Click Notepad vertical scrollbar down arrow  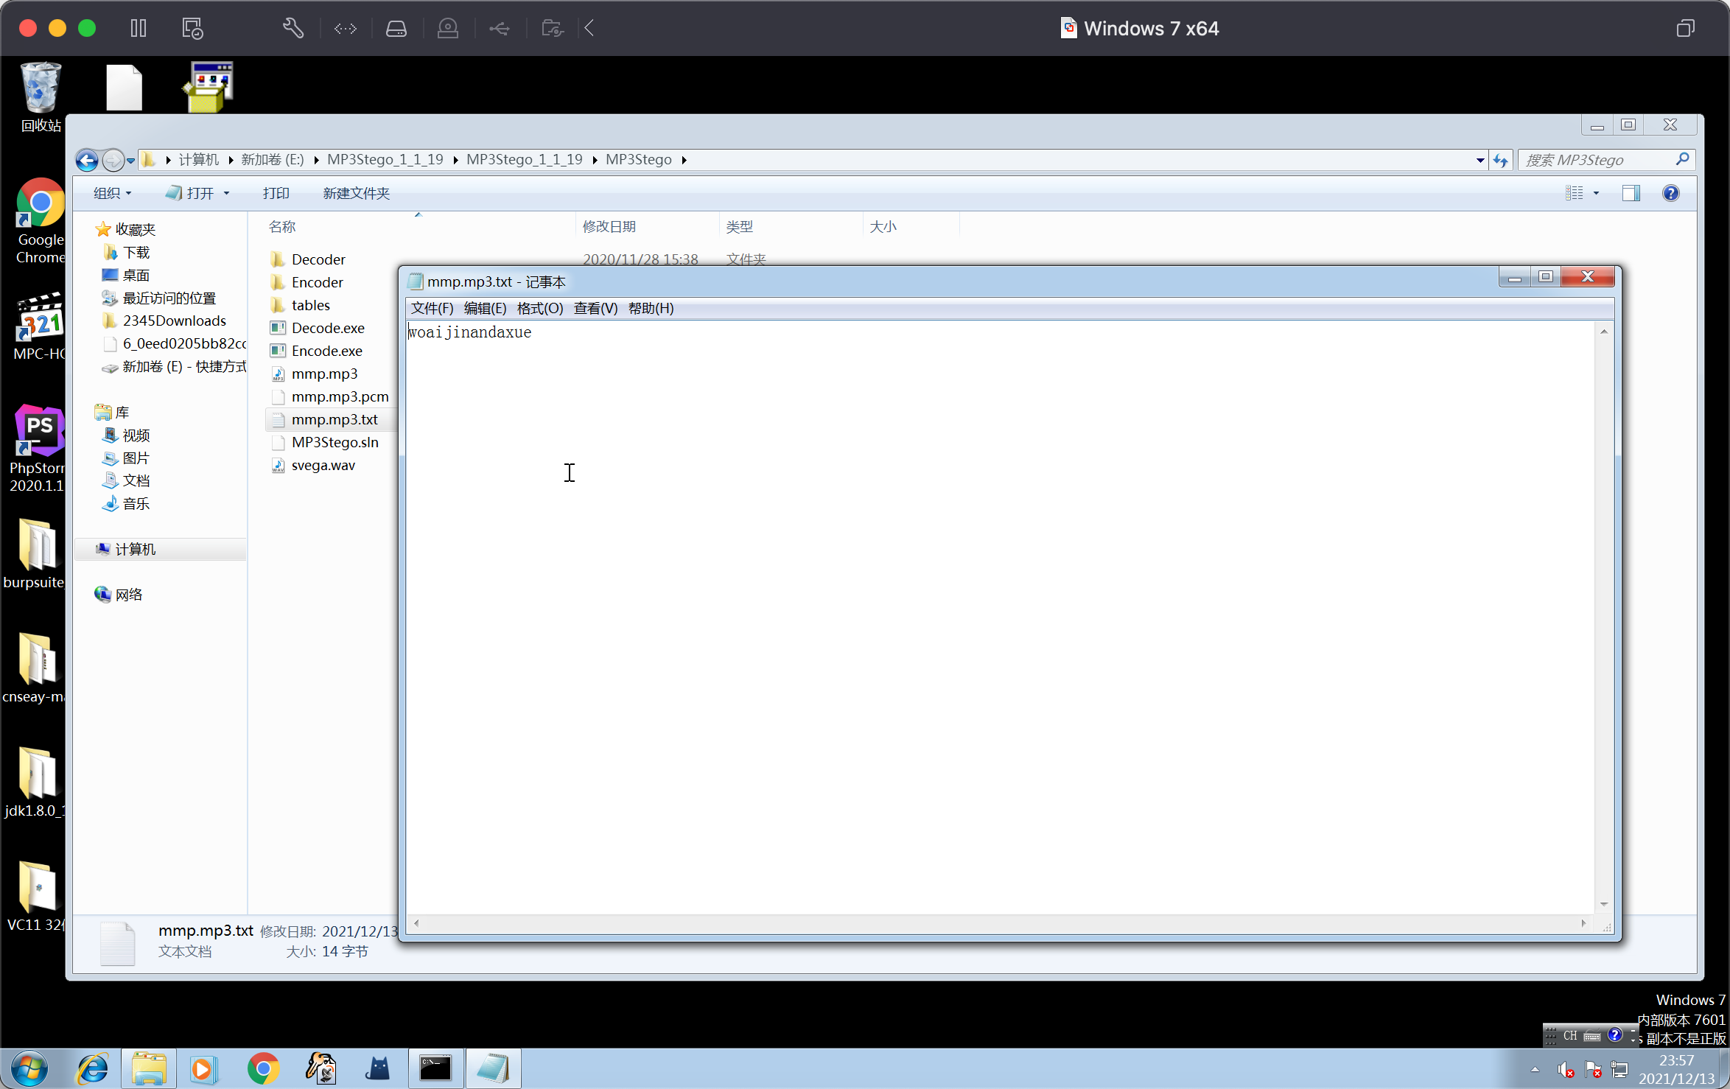click(x=1604, y=904)
